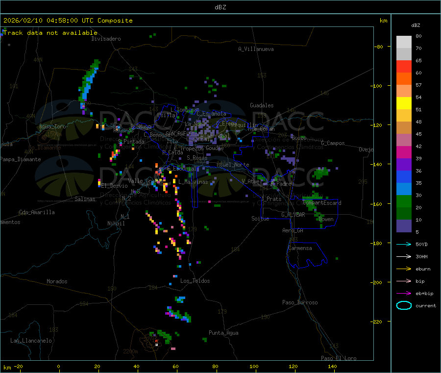Select the yellow 54 dBZ color swatch
This screenshot has width=441, height=373.
click(x=404, y=103)
